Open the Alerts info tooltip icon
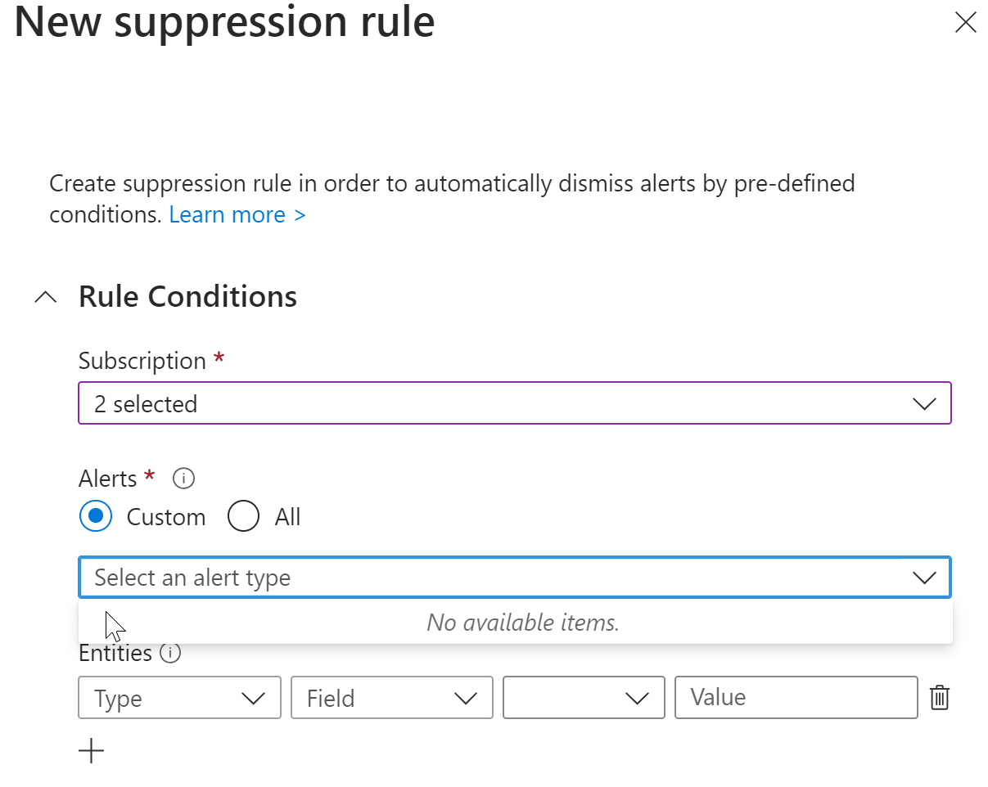Image resolution: width=988 pixels, height=787 pixels. pos(183,479)
